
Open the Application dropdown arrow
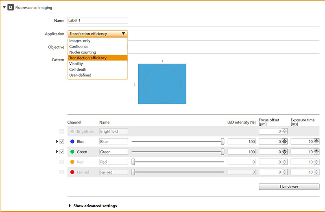[124, 34]
